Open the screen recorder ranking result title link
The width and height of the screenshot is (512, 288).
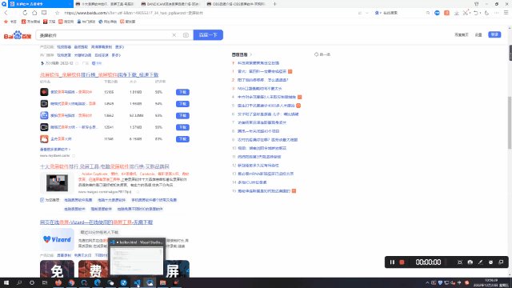pyautogui.click(x=99, y=74)
